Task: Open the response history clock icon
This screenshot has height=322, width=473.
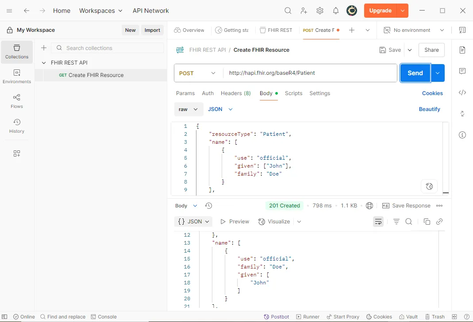Action: click(x=208, y=206)
